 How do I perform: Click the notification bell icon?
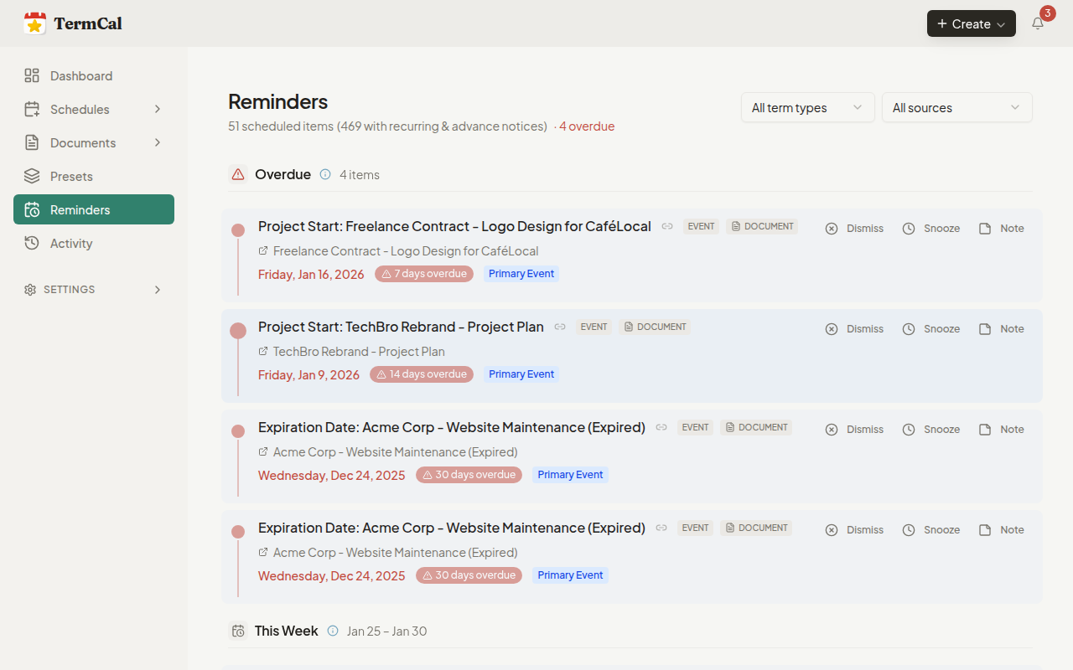(x=1038, y=23)
